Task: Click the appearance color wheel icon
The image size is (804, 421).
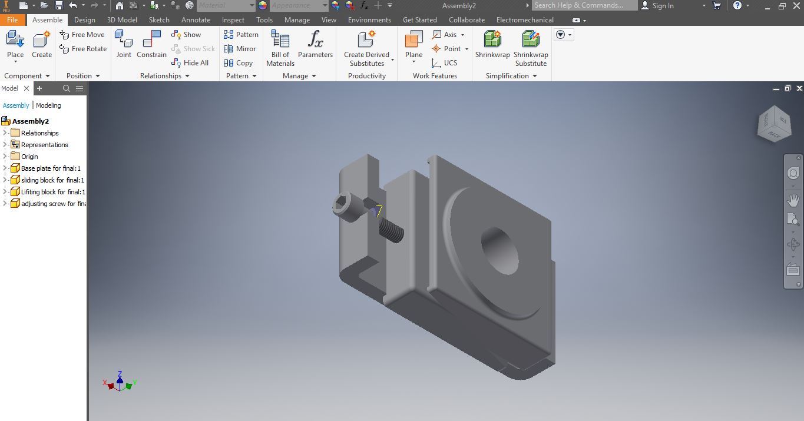Action: pos(263,5)
